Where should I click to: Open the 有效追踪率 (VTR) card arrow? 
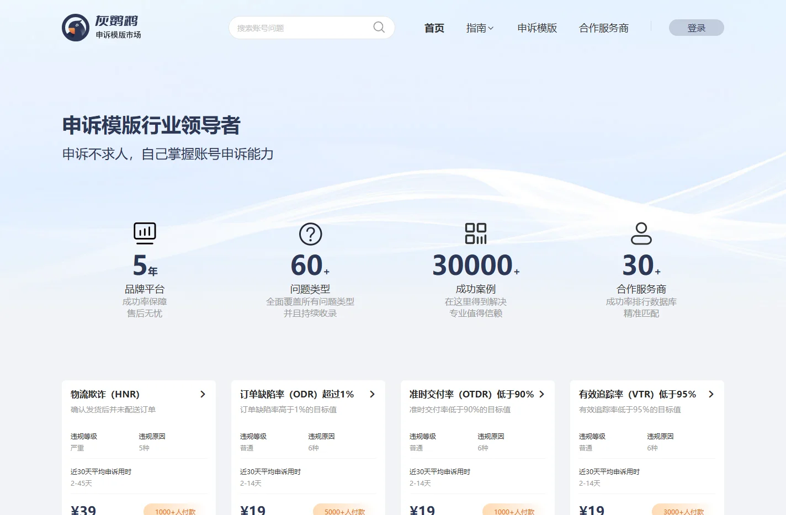coord(711,394)
